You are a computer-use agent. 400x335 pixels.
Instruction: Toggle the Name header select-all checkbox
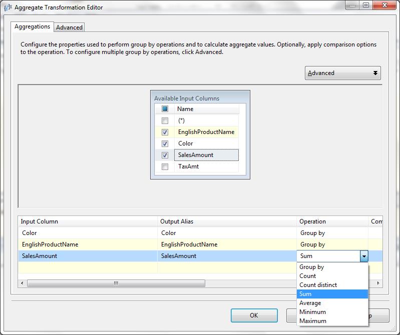click(165, 109)
